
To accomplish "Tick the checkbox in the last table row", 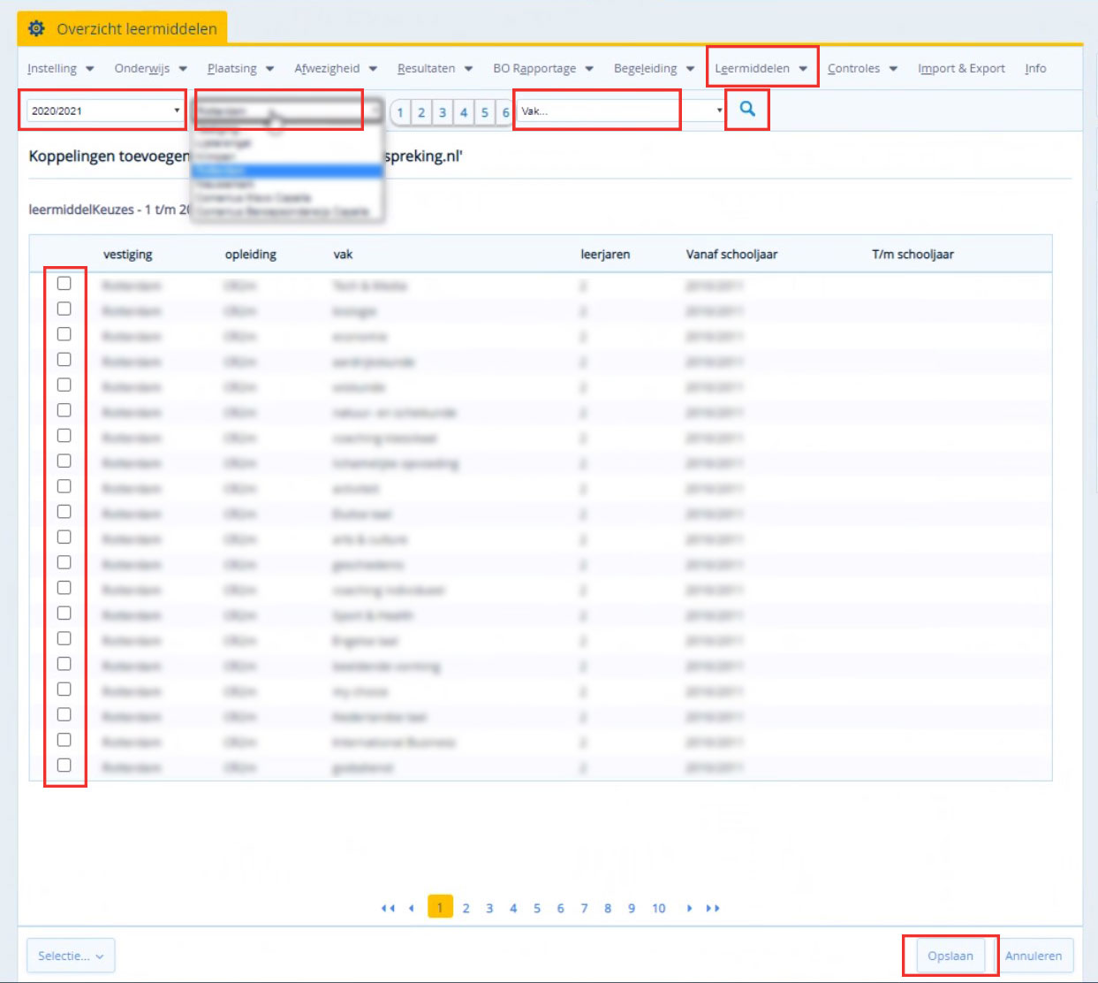I will point(64,766).
